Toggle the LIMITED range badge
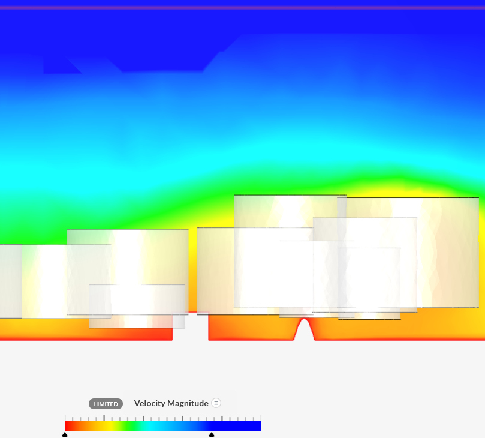This screenshot has width=485, height=438. [106, 404]
